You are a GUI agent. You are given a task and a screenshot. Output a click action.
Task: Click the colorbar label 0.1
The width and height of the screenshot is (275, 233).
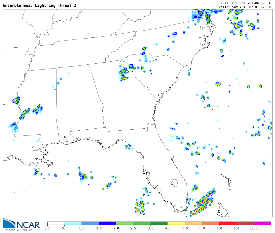click(47, 228)
